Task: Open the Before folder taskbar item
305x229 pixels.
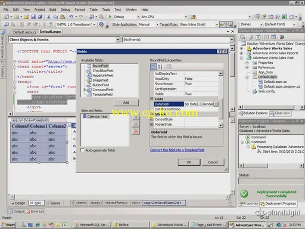Action: coord(130,225)
